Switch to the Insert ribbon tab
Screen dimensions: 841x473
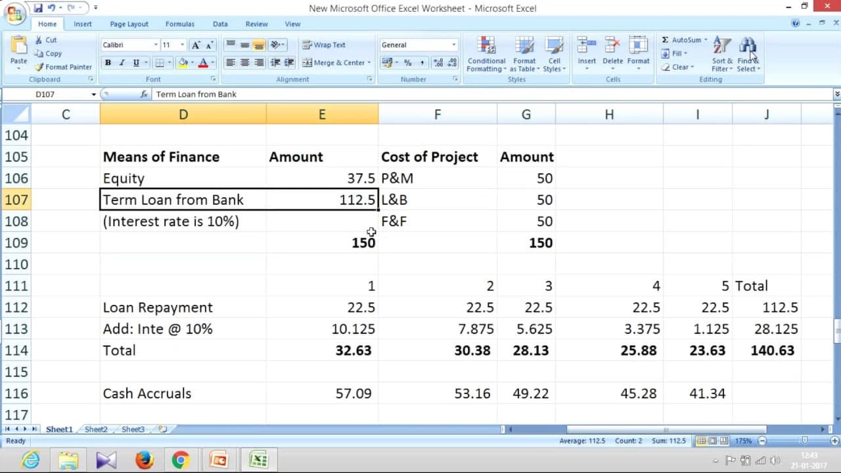click(83, 24)
